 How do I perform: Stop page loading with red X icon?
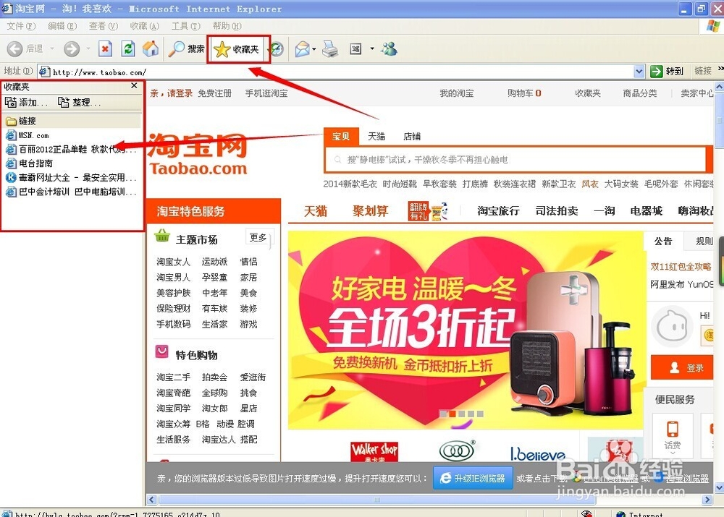pyautogui.click(x=105, y=49)
